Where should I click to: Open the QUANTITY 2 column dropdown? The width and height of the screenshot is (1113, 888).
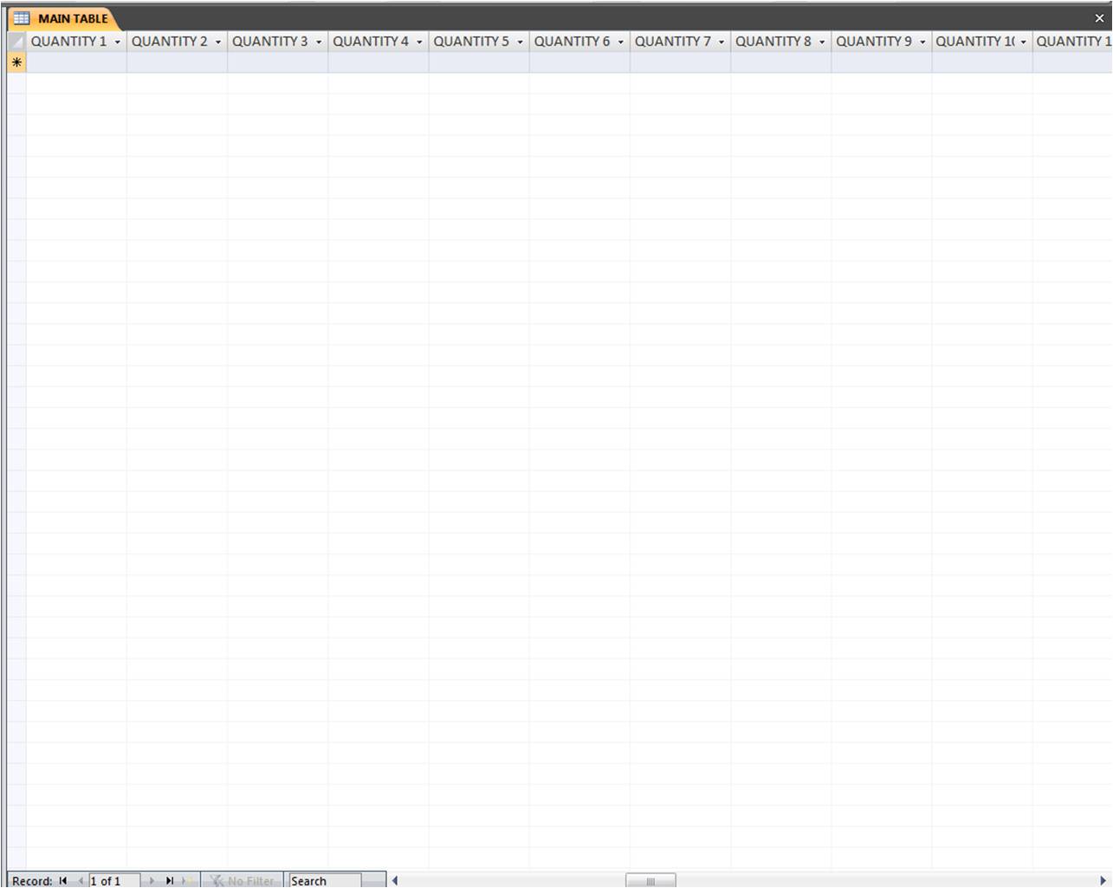pyautogui.click(x=218, y=42)
